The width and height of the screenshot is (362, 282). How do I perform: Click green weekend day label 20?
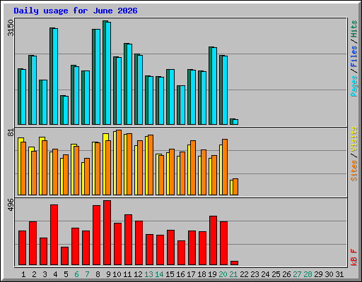click(x=223, y=274)
